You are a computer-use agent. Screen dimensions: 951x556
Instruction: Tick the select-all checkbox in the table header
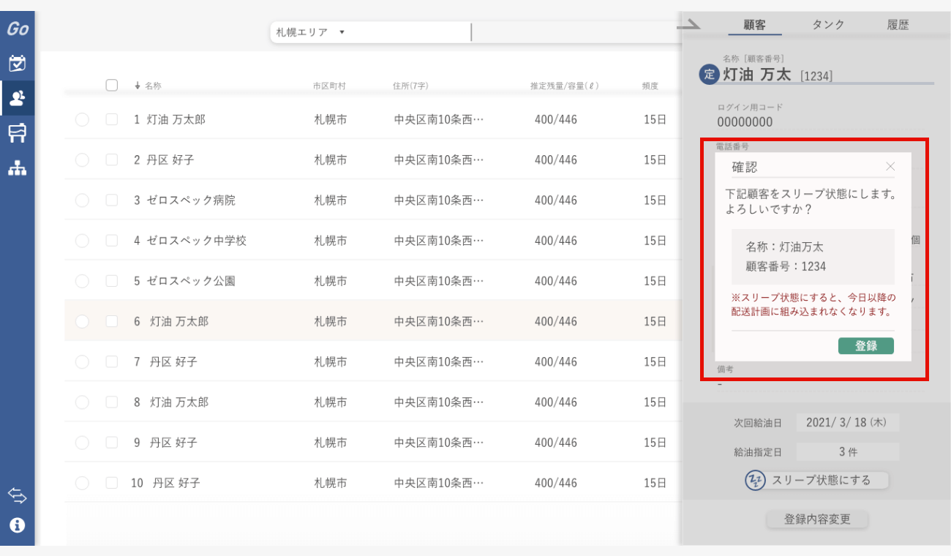[x=112, y=85]
